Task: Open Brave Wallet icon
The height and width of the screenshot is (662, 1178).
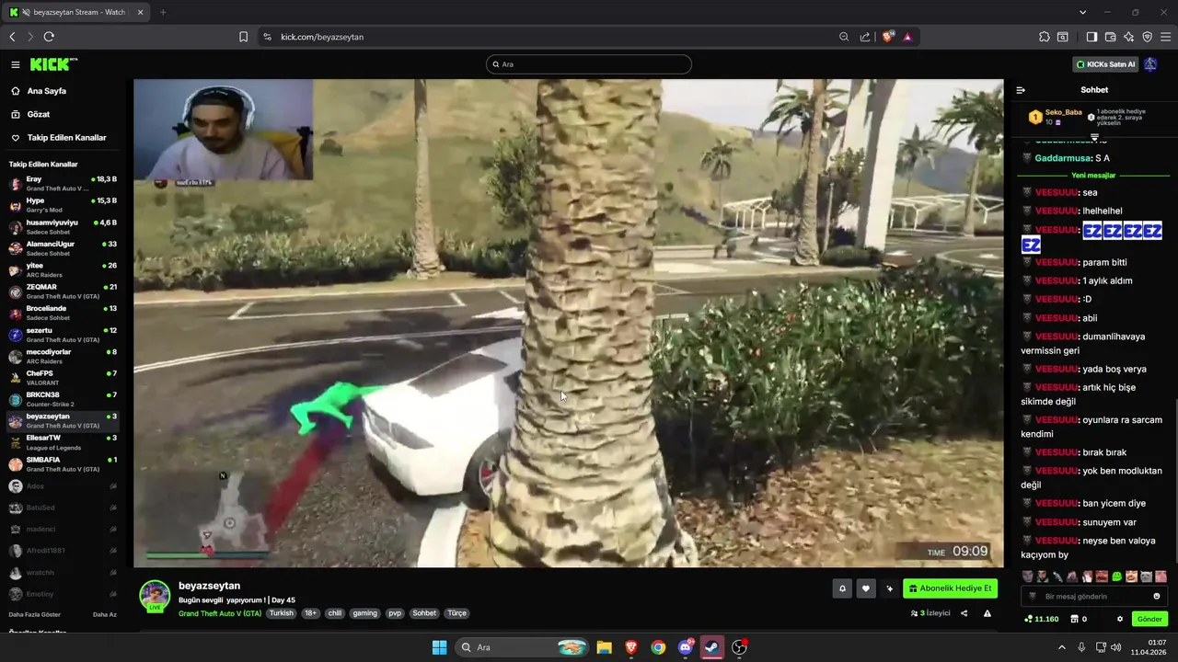Action: 1110,37
